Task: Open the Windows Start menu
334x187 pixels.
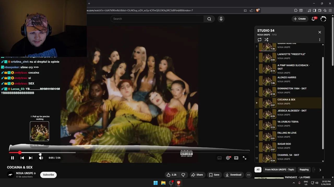Action: point(156,183)
